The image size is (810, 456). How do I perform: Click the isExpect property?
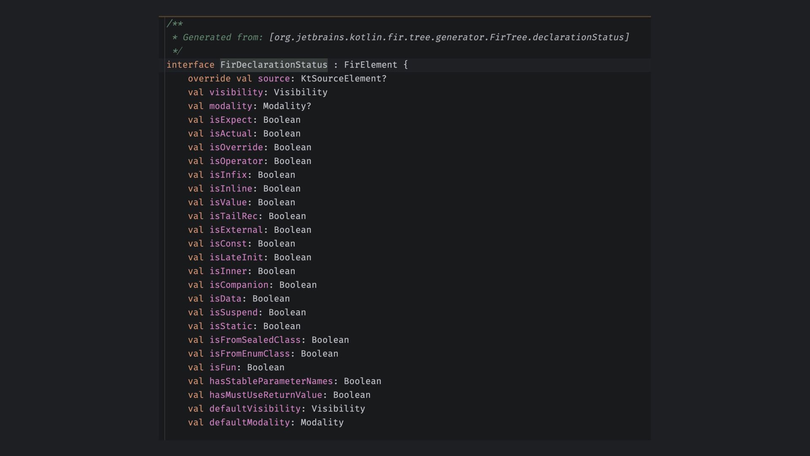(230, 120)
